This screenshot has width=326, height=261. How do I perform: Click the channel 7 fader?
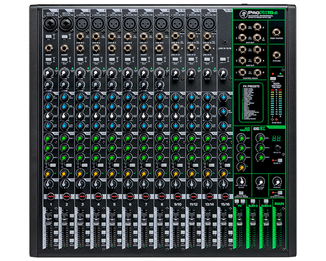144,219
